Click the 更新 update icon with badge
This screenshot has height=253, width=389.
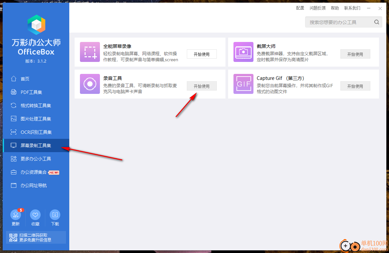click(16, 215)
